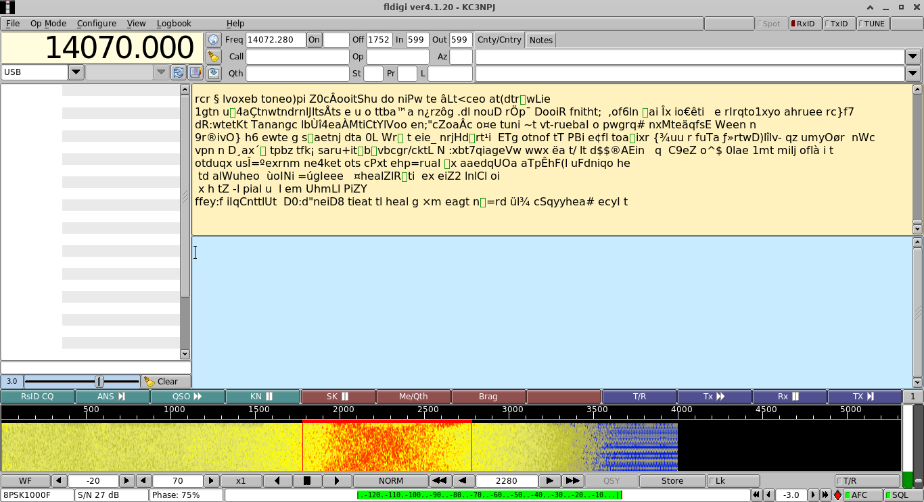The image size is (924, 502).
Task: Click the blue refresh arrows icon beside USB
Action: (179, 72)
